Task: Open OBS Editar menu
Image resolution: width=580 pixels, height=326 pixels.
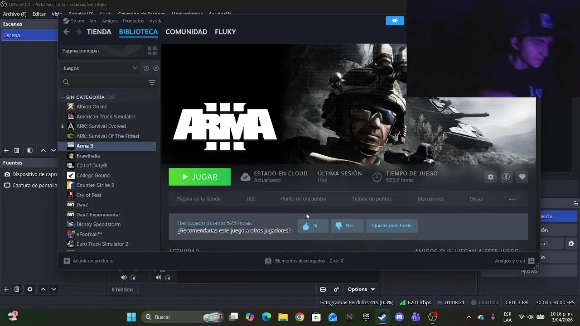Action: [x=39, y=14]
